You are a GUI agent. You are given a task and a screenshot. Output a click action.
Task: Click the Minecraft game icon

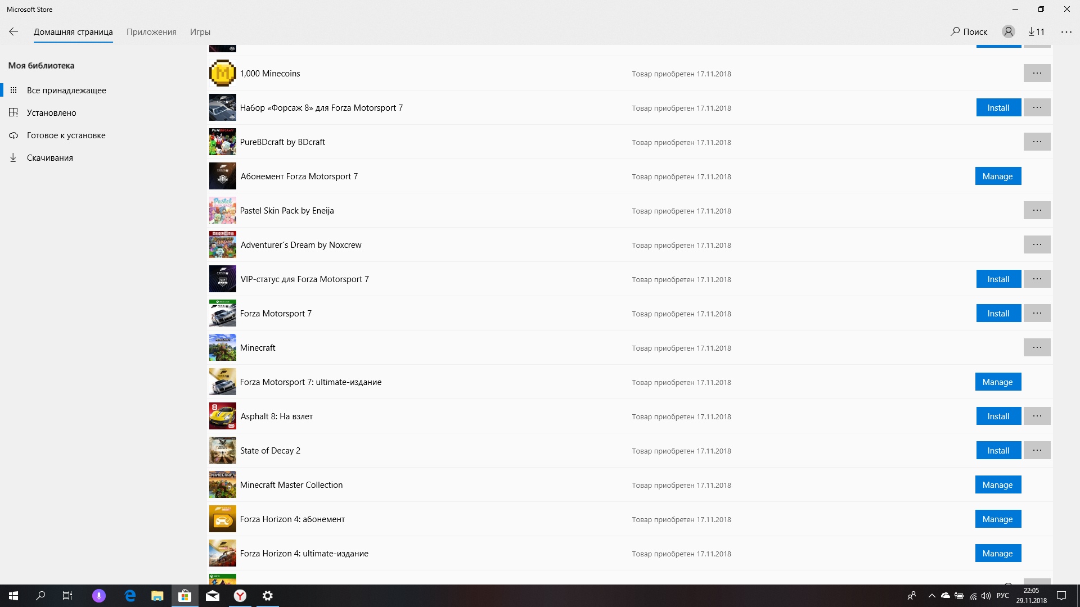tap(223, 347)
